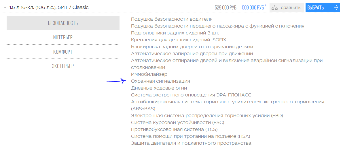Click the asterisk footnote beside the price

point(266,6)
